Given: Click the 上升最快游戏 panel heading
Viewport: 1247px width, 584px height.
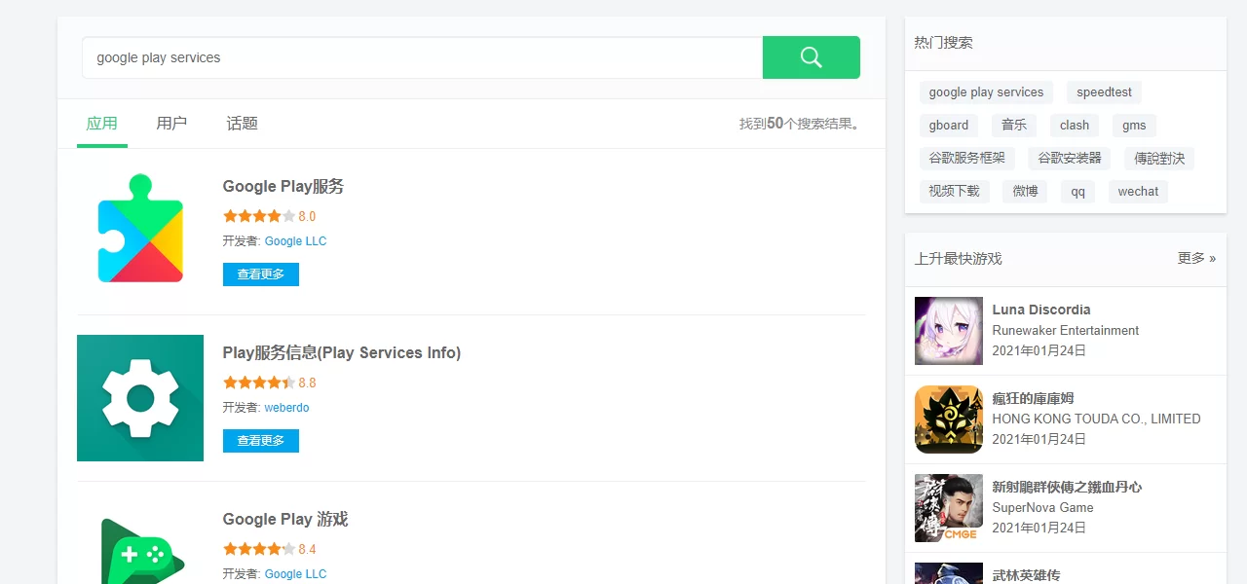Looking at the screenshot, I should tap(958, 259).
